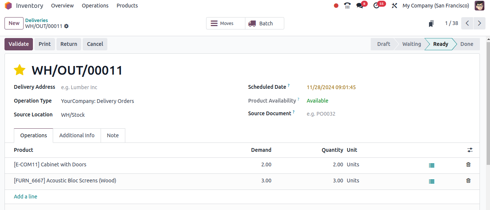Click the Add a line link

pyautogui.click(x=25, y=197)
